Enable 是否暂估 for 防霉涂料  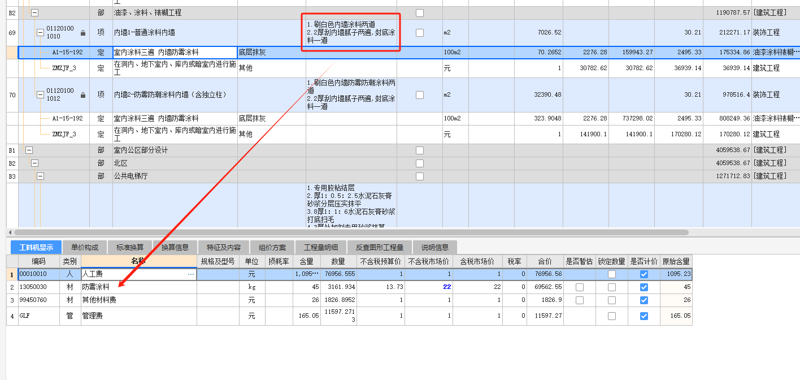[579, 287]
